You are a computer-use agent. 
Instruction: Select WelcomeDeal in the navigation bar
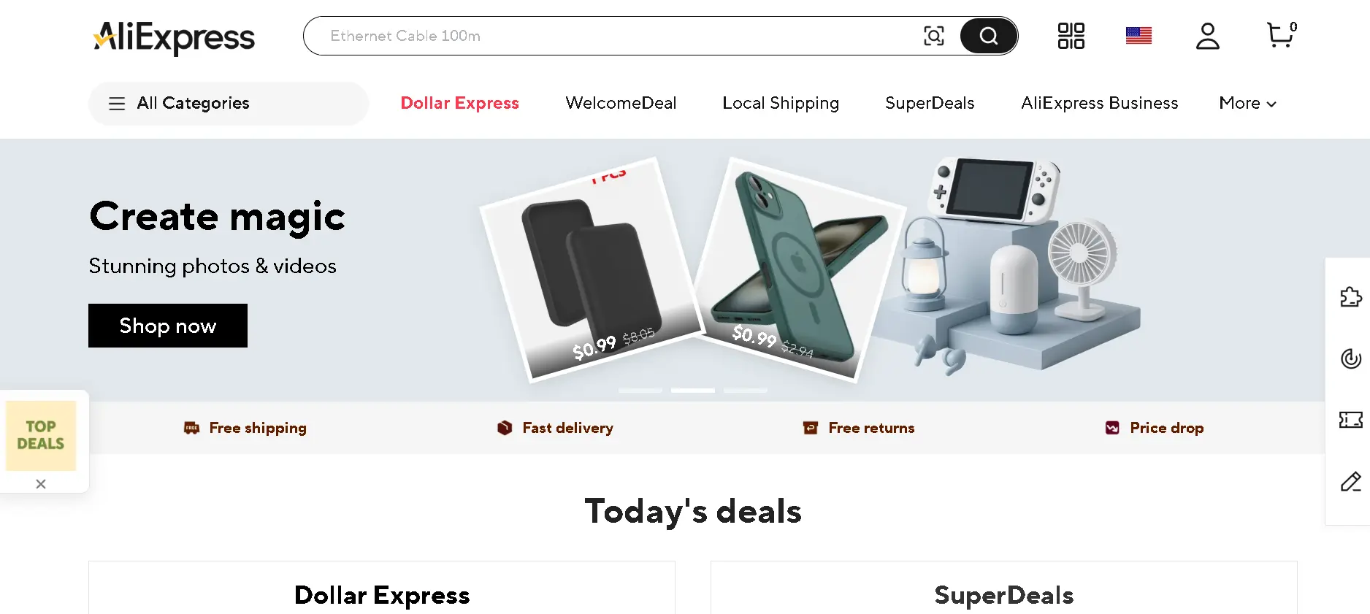tap(621, 103)
